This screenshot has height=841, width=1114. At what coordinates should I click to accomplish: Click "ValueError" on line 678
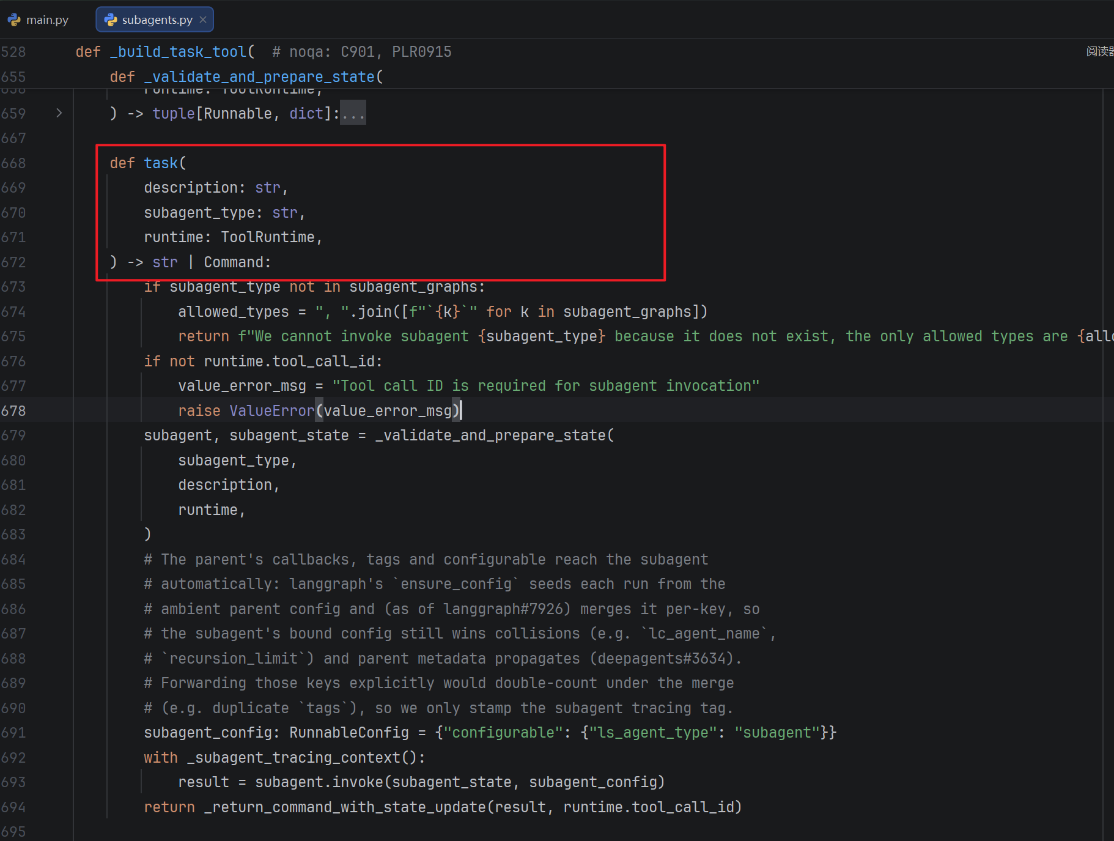[x=272, y=411]
